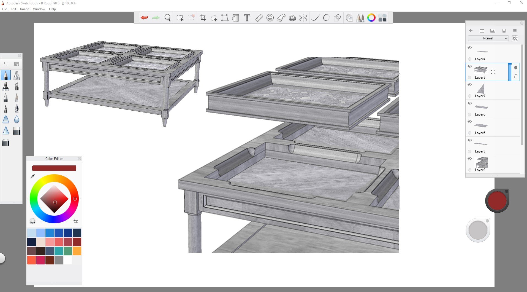Select the Flood Fill bucket tool
Image resolution: width=527 pixels, height=292 pixels.
(x=236, y=18)
